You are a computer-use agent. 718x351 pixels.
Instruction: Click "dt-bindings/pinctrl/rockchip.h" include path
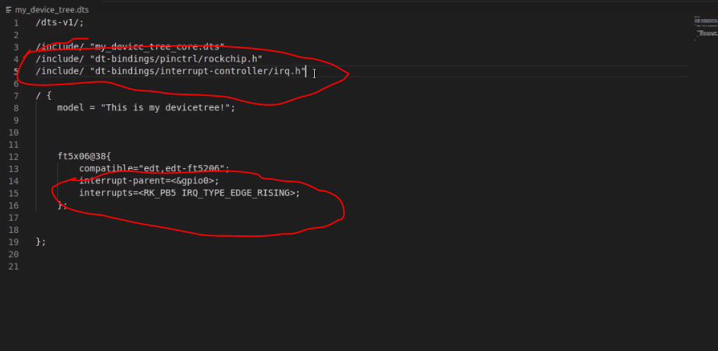click(x=176, y=59)
